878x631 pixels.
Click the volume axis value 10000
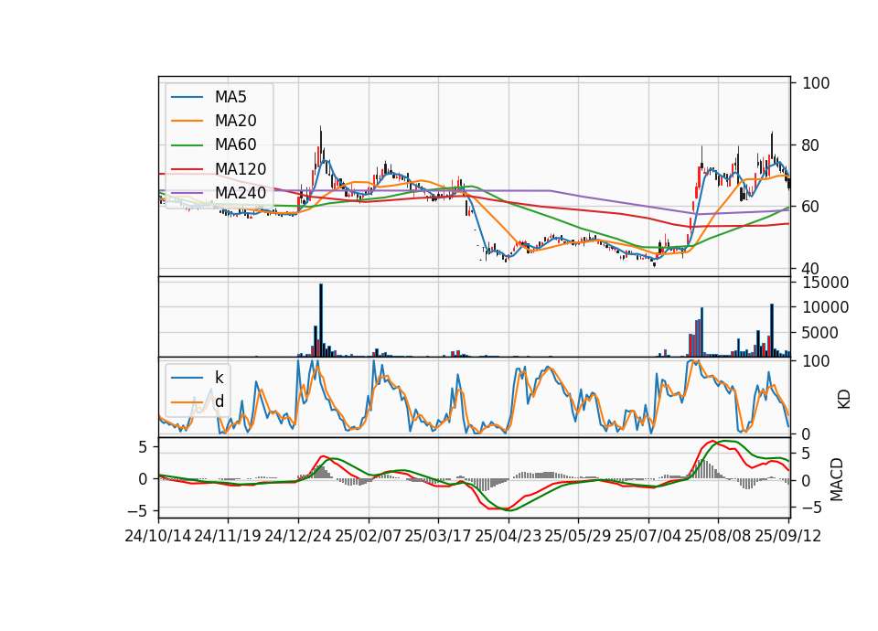coord(825,307)
